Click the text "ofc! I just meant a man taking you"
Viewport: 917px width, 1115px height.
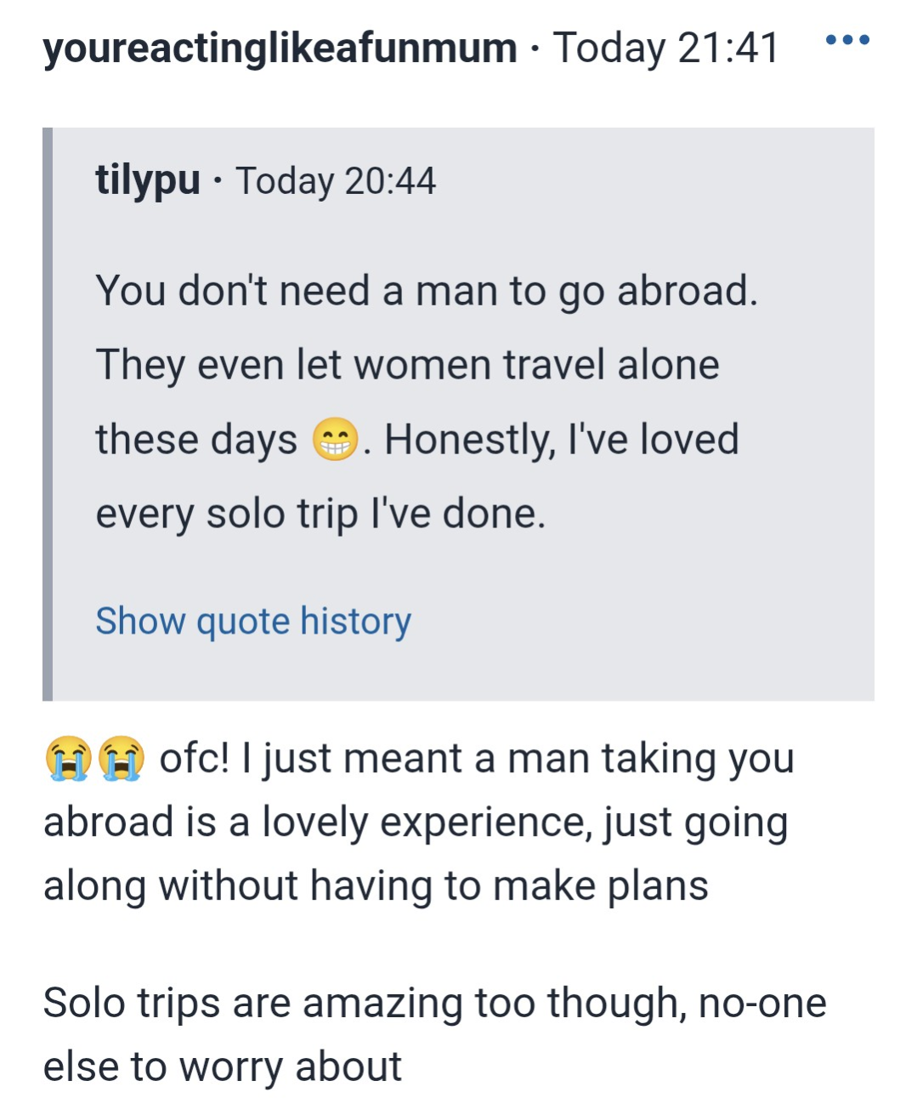476,759
